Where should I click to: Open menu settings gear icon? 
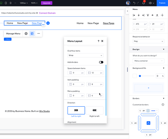pyautogui.click(x=26, y=34)
